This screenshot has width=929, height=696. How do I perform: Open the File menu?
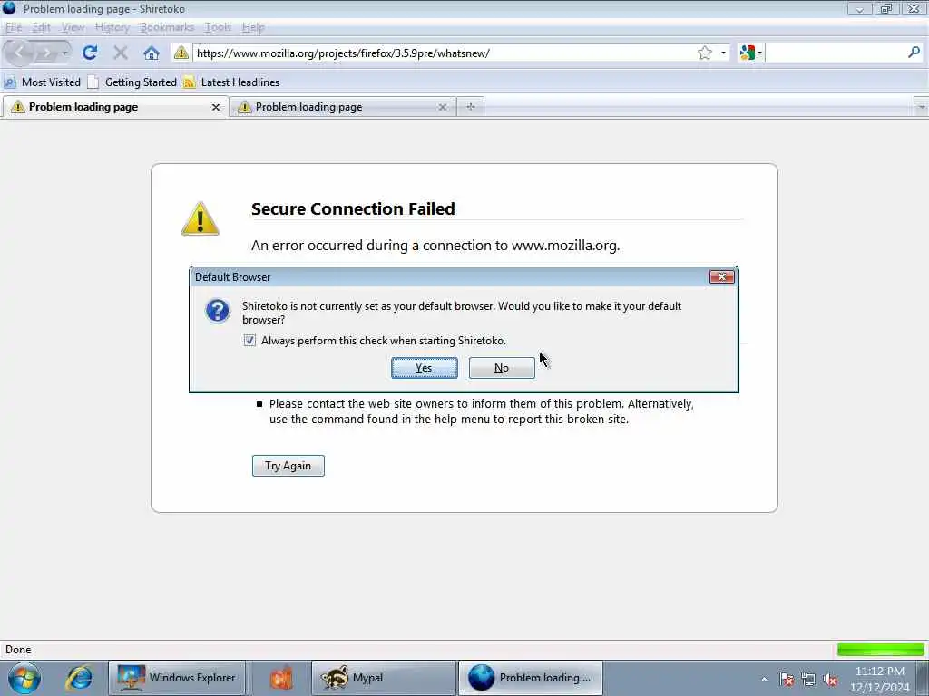pyautogui.click(x=13, y=27)
